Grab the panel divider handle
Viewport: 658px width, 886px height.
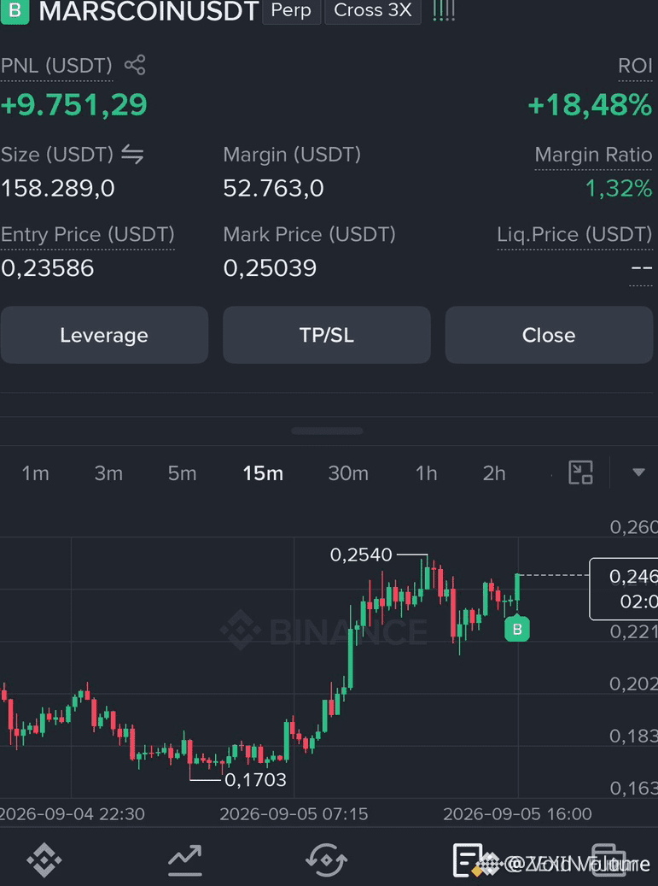click(327, 431)
